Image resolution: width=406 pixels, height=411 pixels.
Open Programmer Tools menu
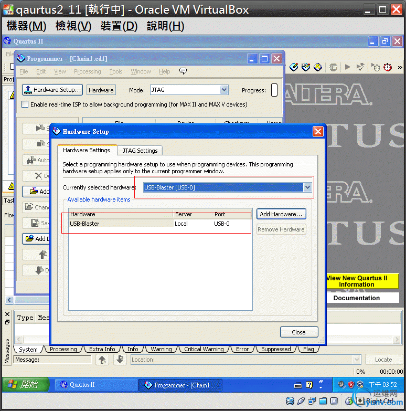coord(116,71)
